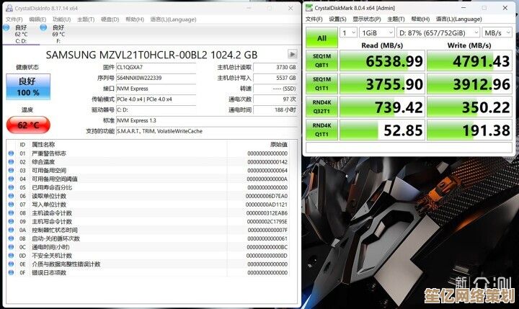
Task: Click status icon for 0B 启动-关闭循环次数
Action: point(12,238)
